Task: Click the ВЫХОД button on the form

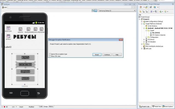Action: pos(25,79)
